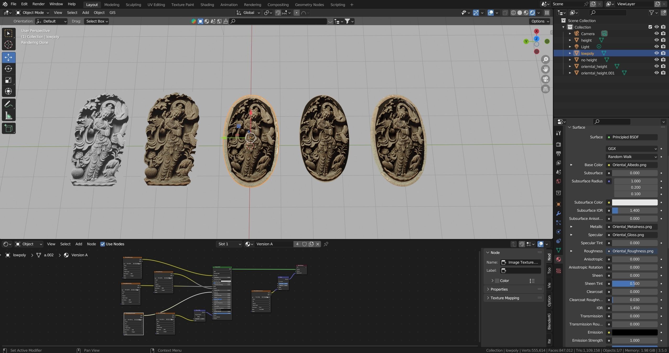Activate the Rotate tool

[x=8, y=69]
